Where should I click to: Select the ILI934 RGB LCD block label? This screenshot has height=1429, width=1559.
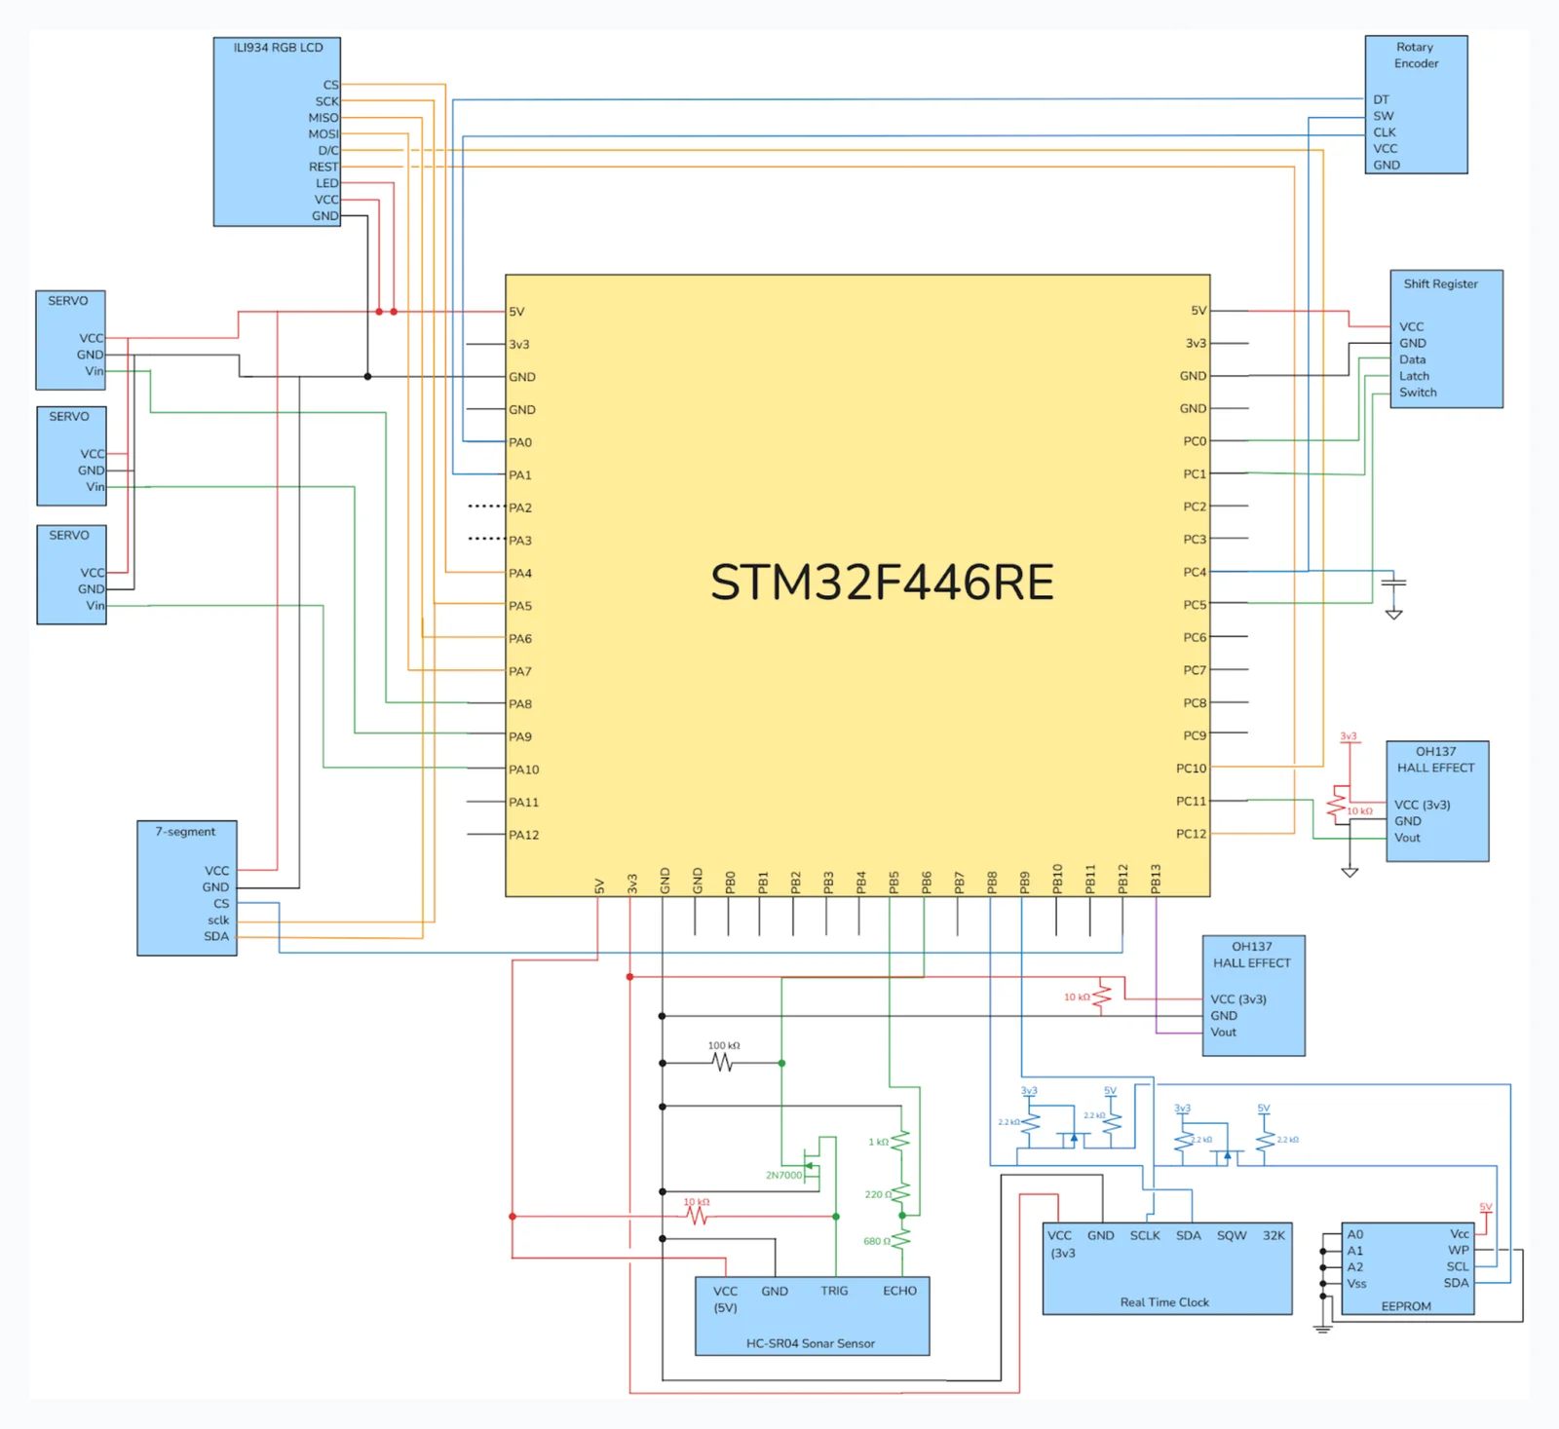(278, 47)
